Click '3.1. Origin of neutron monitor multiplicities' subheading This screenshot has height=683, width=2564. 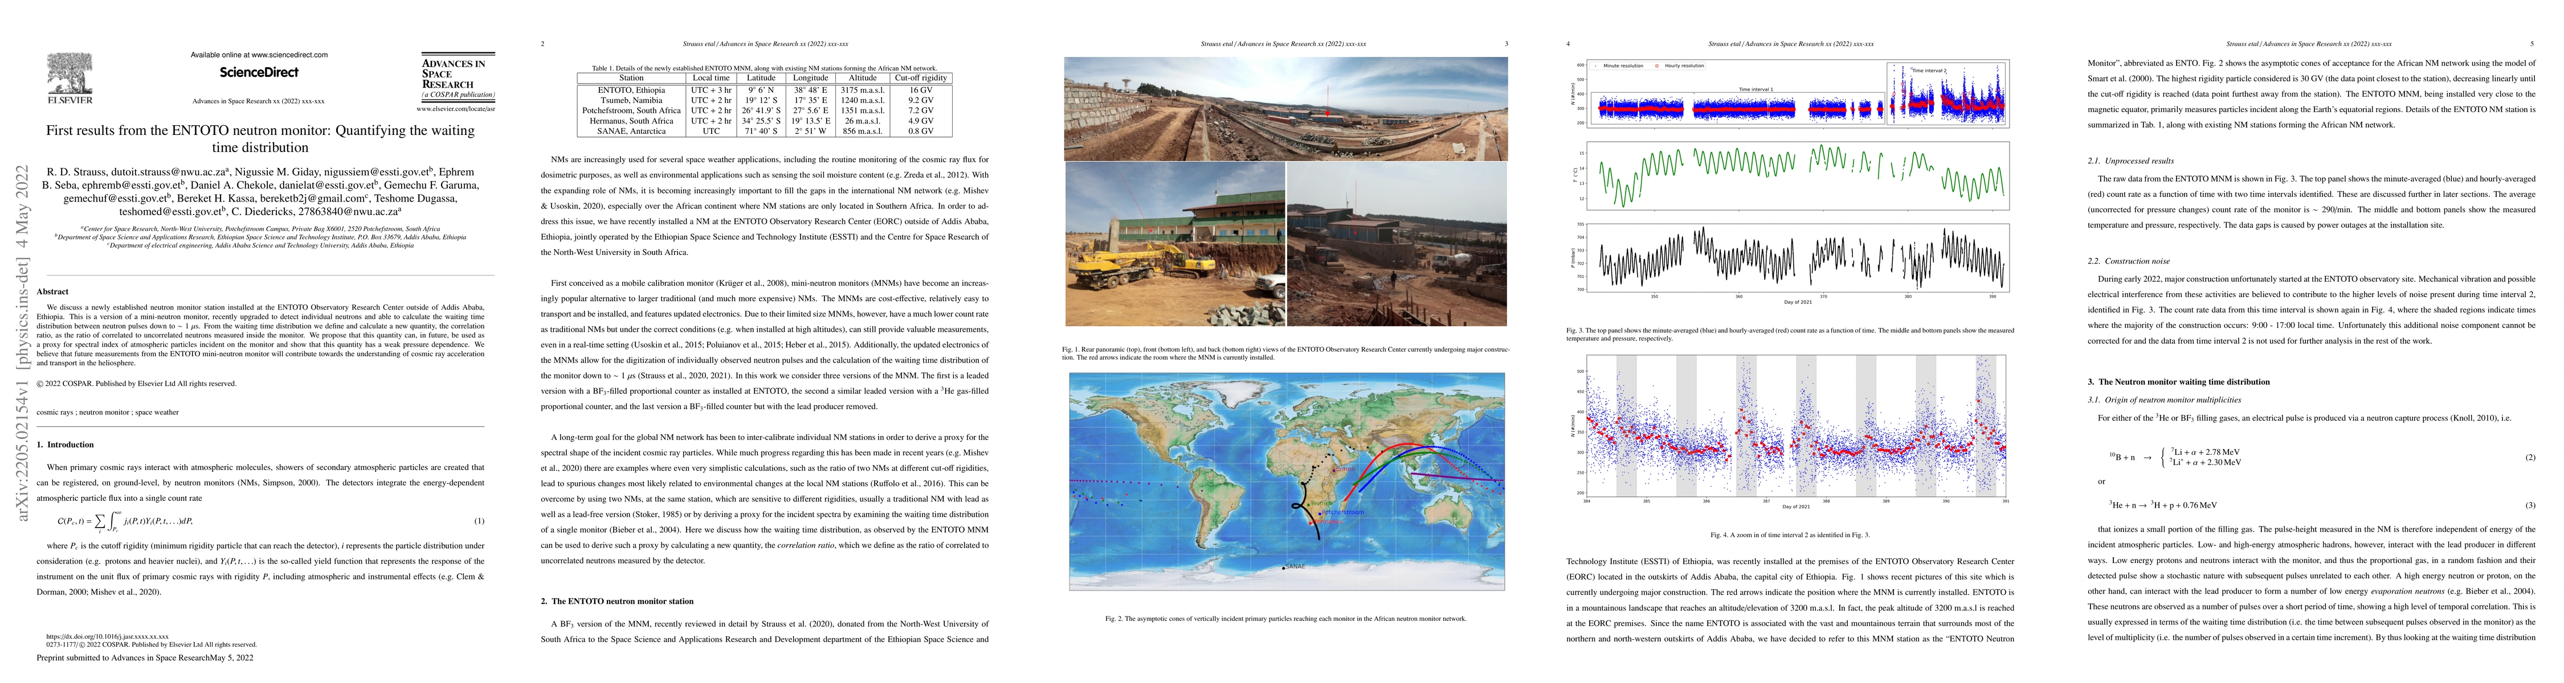pos(2164,400)
